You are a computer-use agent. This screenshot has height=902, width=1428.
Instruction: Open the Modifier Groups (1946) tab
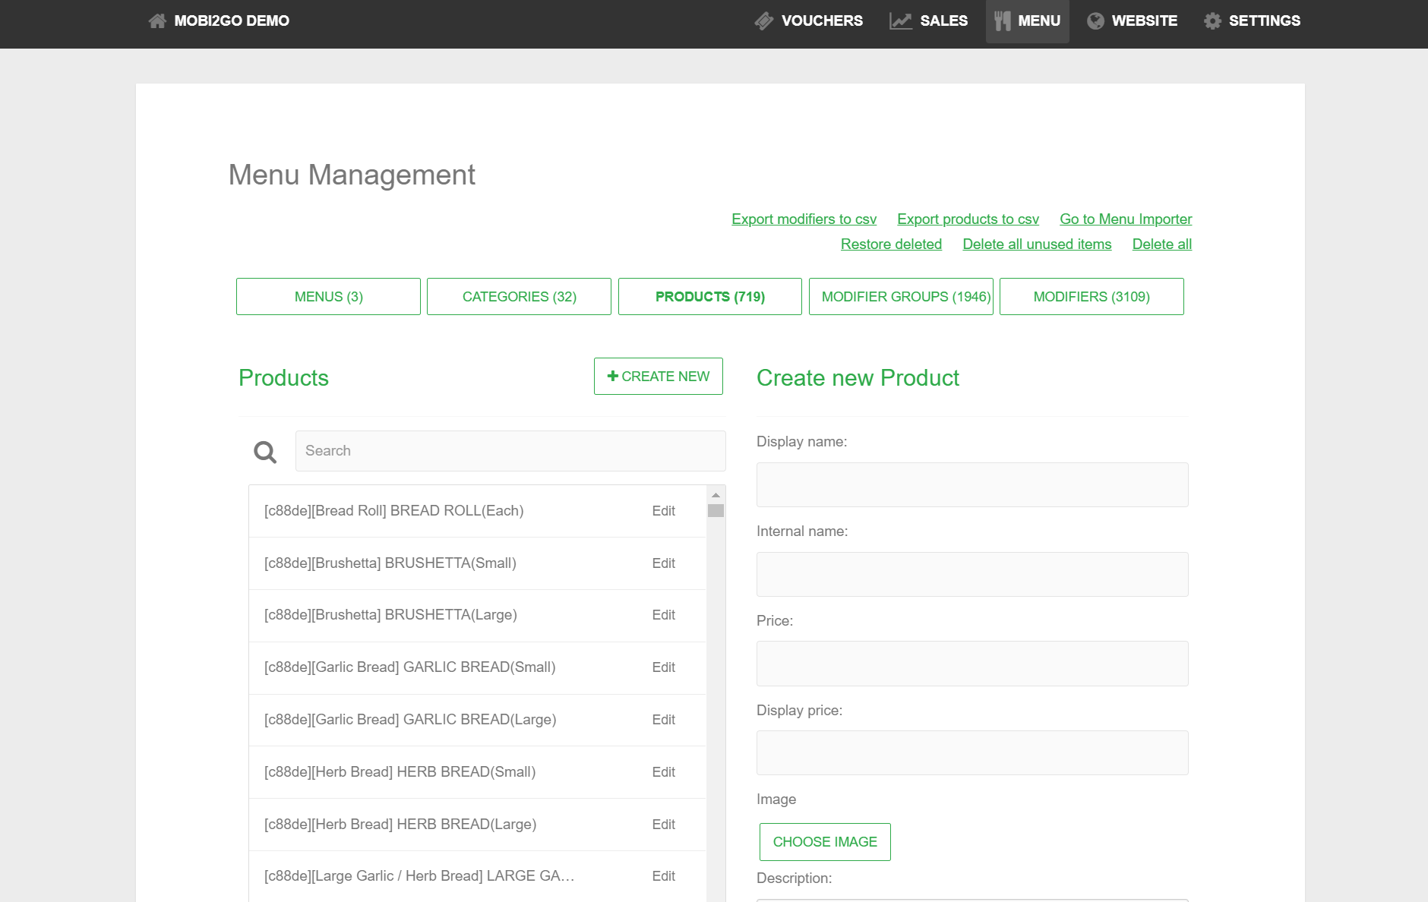901,296
